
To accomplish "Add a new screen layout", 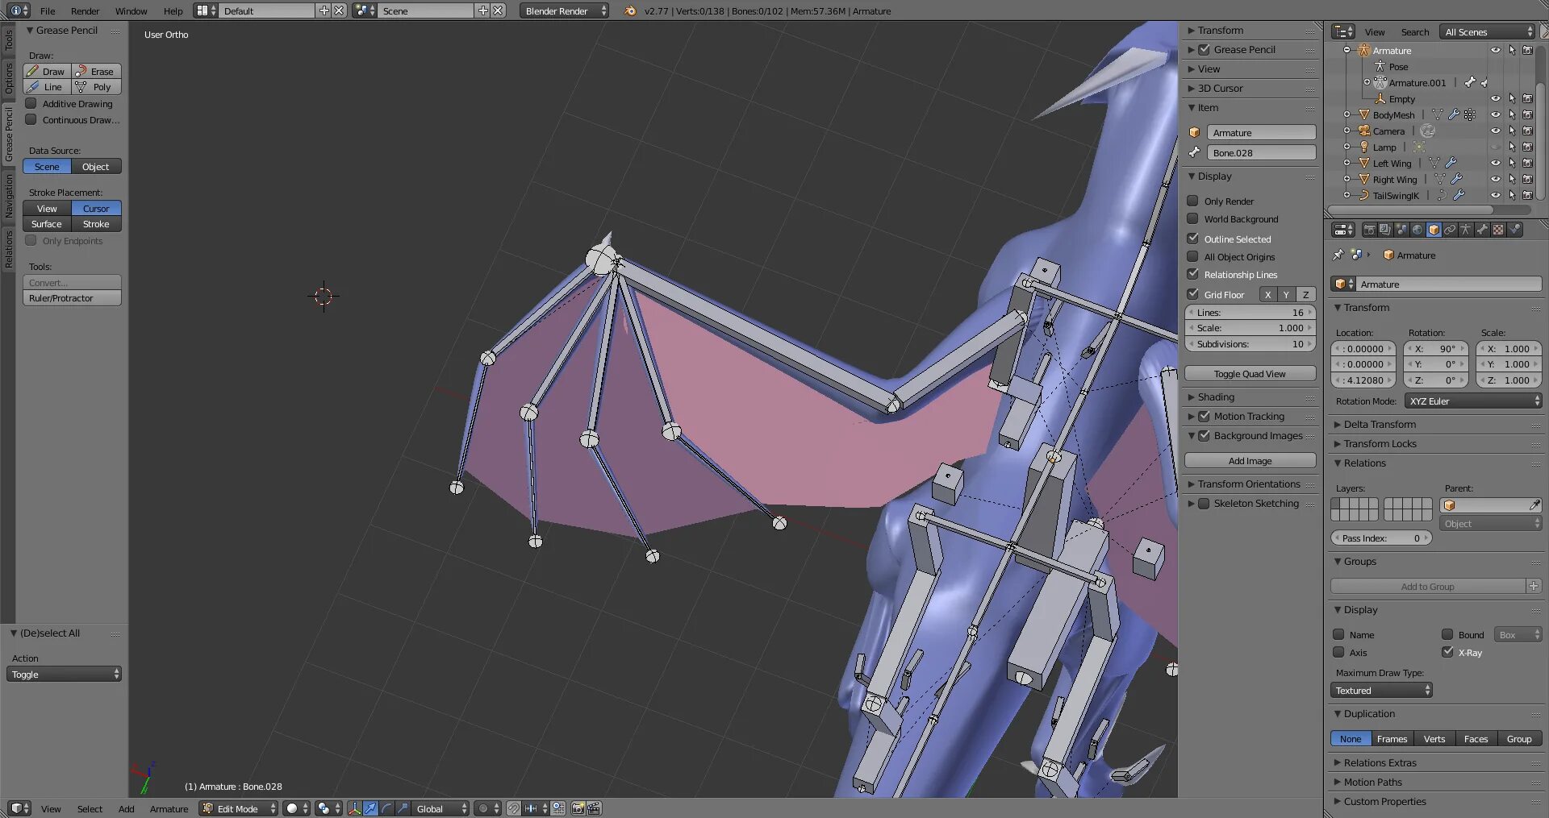I will [324, 10].
